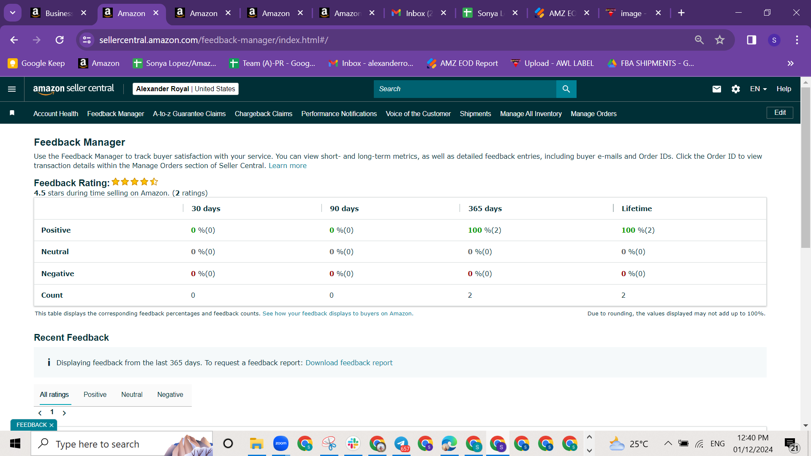The image size is (811, 456).
Task: Click the browser address bar URL
Action: tap(214, 40)
